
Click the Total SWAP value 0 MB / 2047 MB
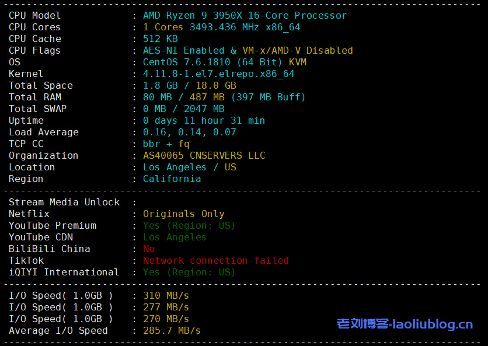coord(183,109)
